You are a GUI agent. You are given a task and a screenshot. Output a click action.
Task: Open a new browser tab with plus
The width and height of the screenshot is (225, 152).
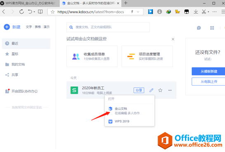coord(126,3)
